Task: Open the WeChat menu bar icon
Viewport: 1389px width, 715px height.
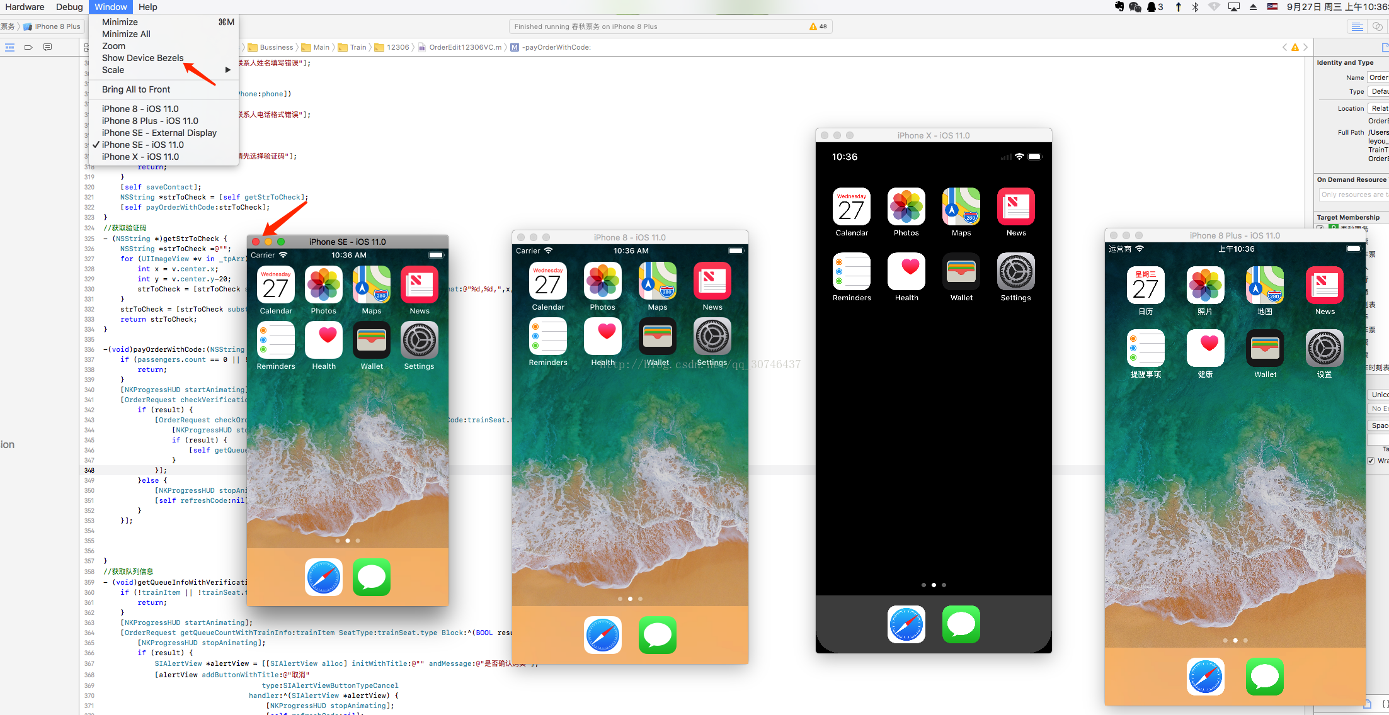Action: click(x=1135, y=7)
